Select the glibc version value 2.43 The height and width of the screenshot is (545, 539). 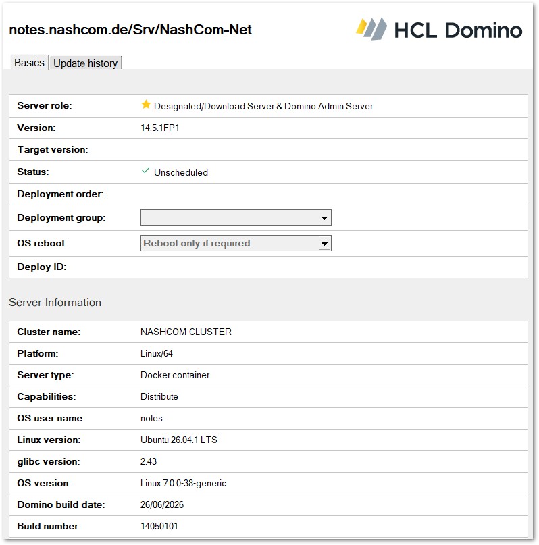click(149, 461)
